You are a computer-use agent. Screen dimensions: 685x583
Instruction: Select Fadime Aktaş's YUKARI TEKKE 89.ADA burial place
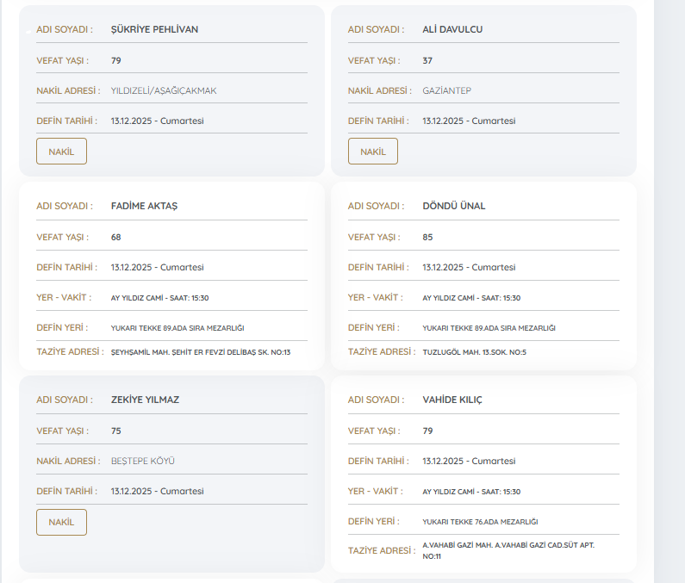pos(177,328)
